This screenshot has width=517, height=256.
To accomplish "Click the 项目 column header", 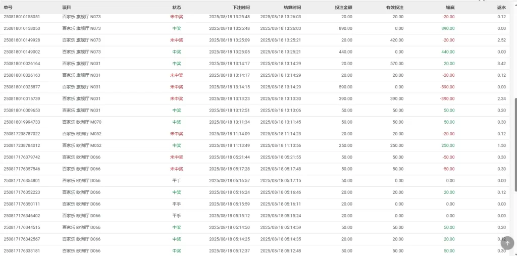I will (66, 7).
